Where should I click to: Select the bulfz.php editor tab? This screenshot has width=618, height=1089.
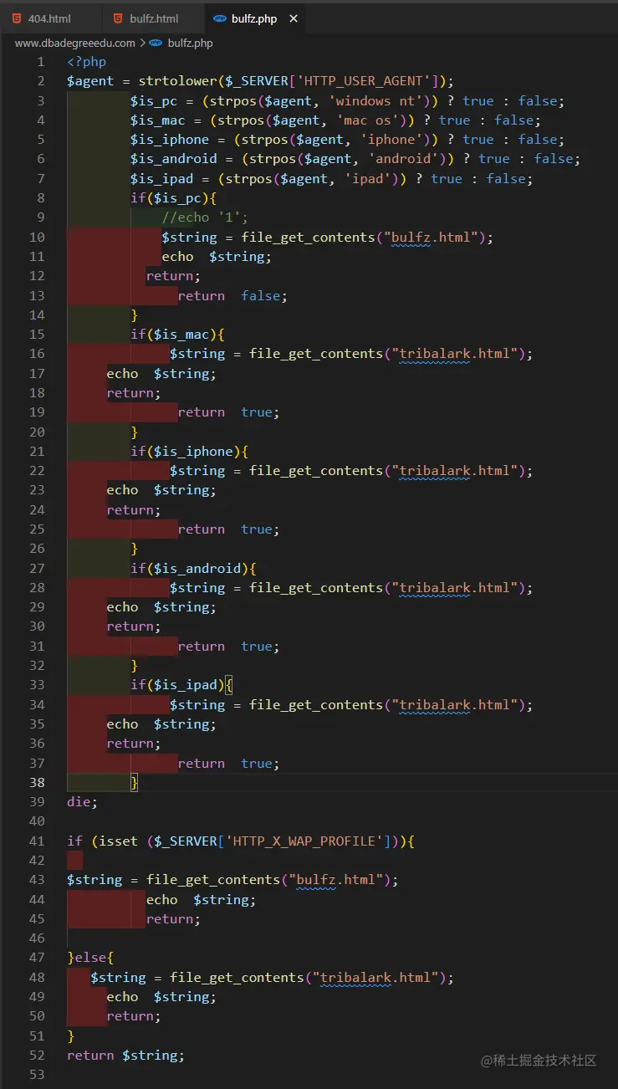(x=254, y=18)
